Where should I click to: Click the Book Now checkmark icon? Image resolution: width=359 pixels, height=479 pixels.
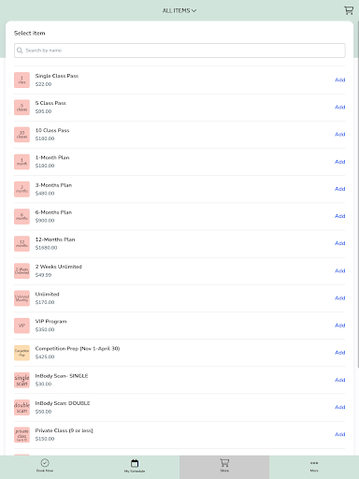[45, 462]
